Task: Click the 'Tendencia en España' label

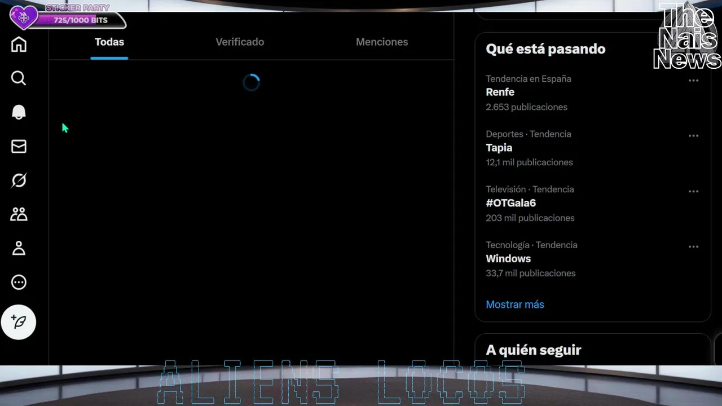Action: click(529, 79)
